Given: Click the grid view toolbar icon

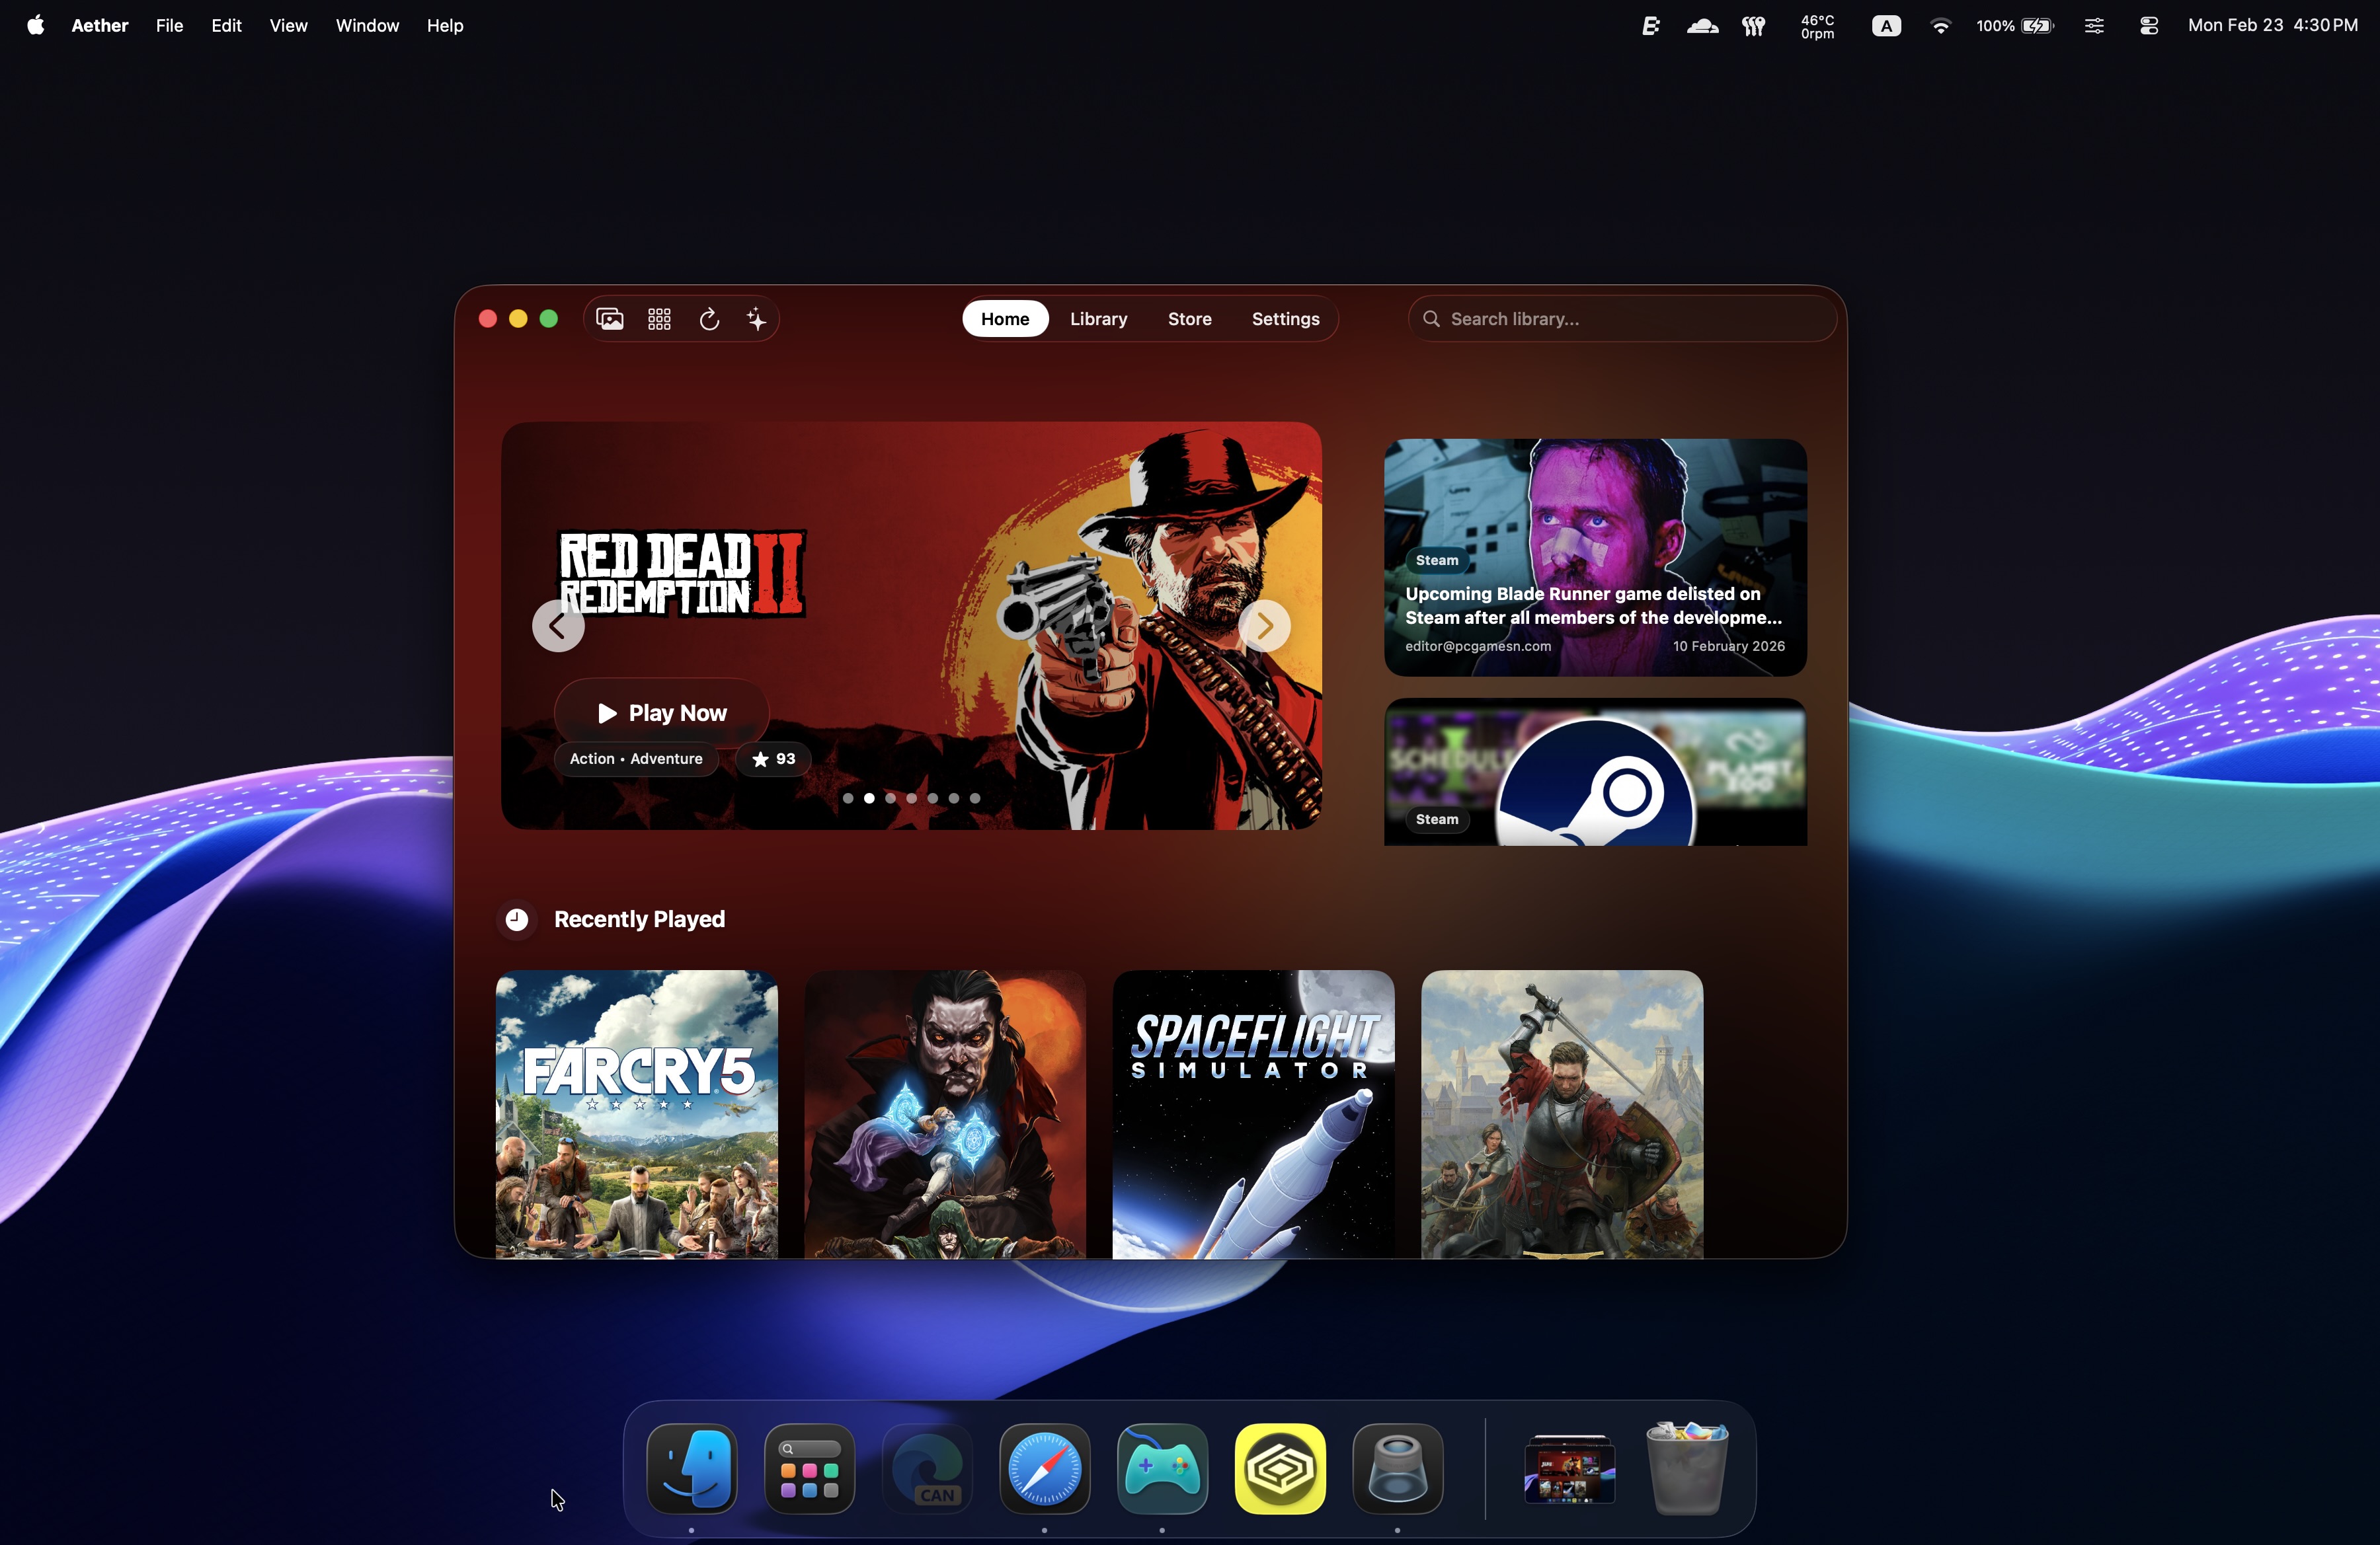Looking at the screenshot, I should click(659, 319).
